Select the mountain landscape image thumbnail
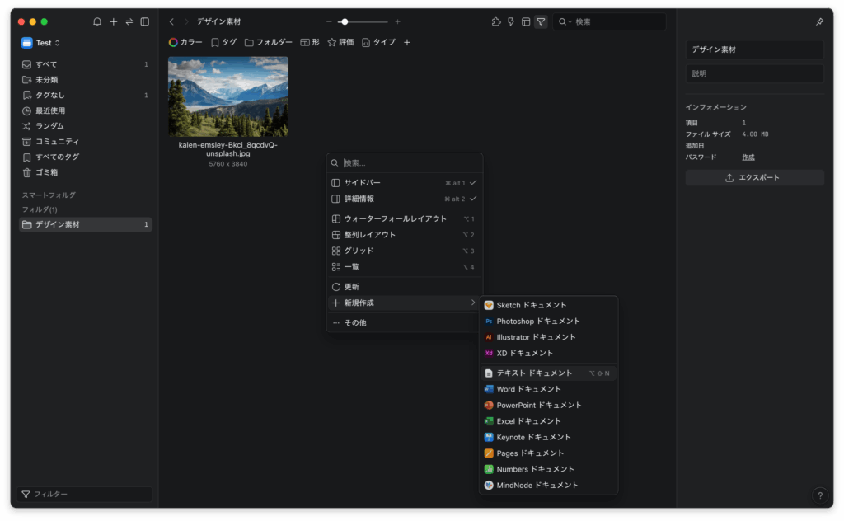 click(x=228, y=96)
